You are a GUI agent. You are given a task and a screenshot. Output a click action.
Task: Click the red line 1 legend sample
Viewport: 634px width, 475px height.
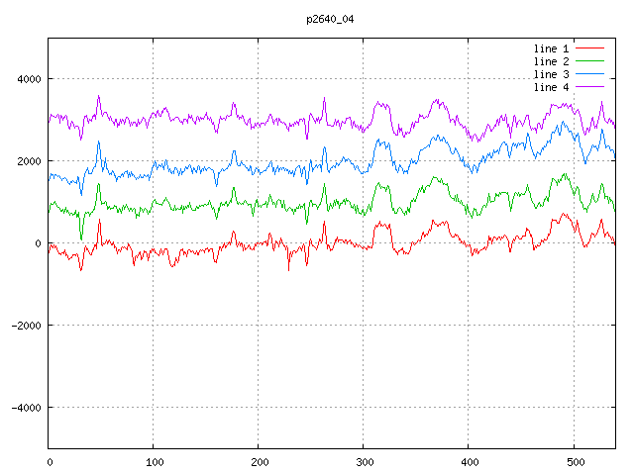pyautogui.click(x=590, y=48)
